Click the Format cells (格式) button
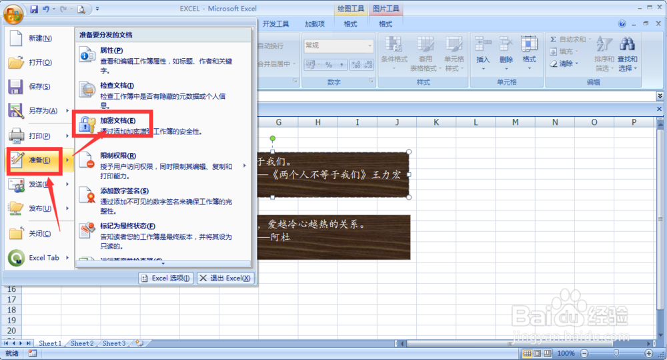The height and width of the screenshot is (360, 667). [x=529, y=53]
